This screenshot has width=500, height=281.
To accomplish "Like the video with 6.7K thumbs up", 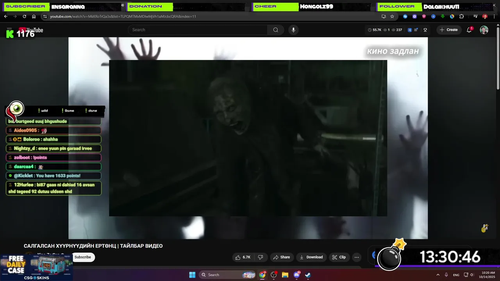I will 243,257.
